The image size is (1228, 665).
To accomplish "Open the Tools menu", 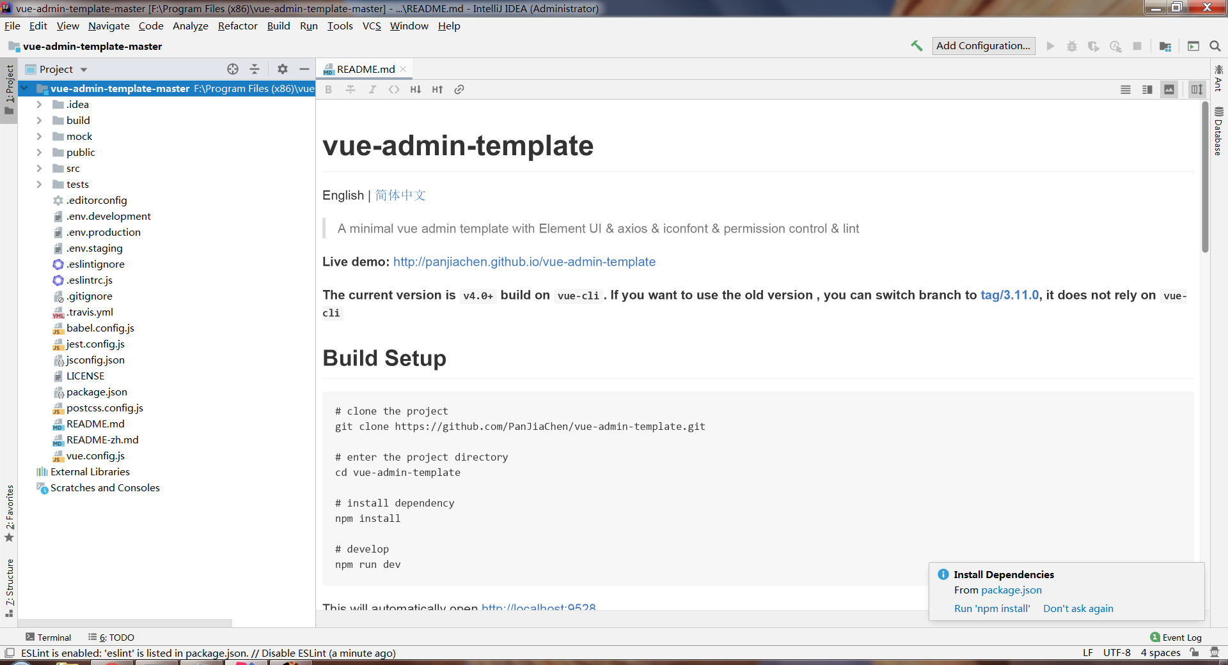I will [x=340, y=26].
